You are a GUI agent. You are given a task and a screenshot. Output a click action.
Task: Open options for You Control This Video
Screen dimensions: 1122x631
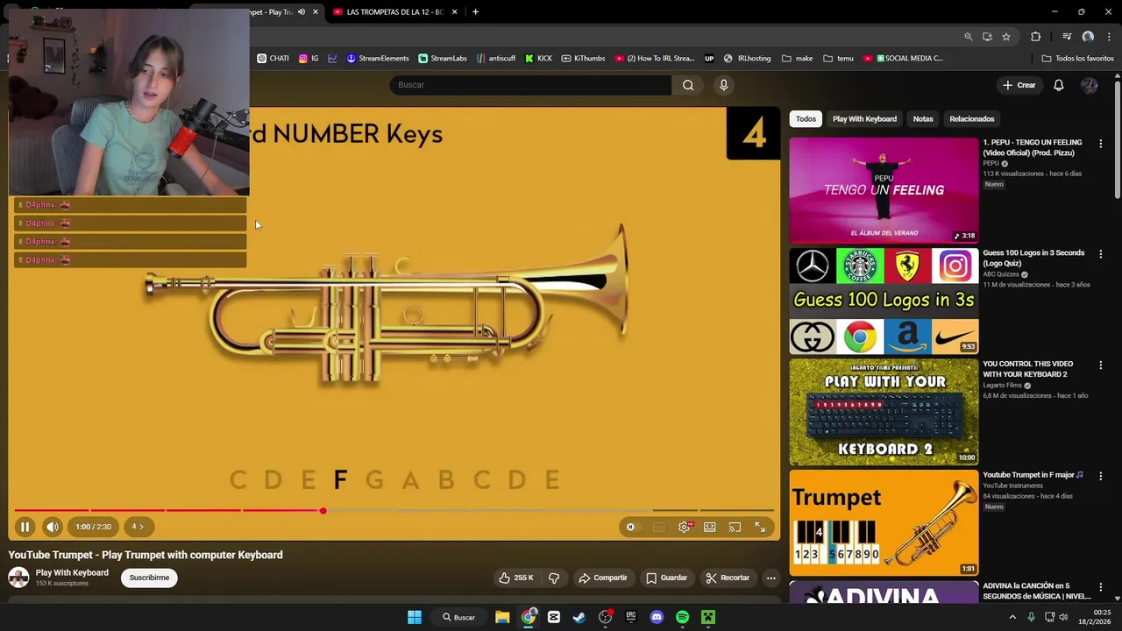click(x=1101, y=365)
